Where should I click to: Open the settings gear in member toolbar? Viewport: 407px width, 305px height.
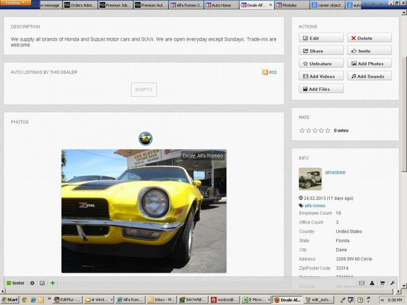click(32, 283)
